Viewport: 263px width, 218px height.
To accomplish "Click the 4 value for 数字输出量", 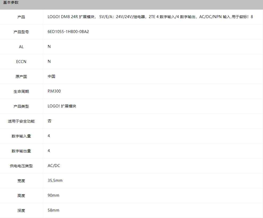I will 49,151.
